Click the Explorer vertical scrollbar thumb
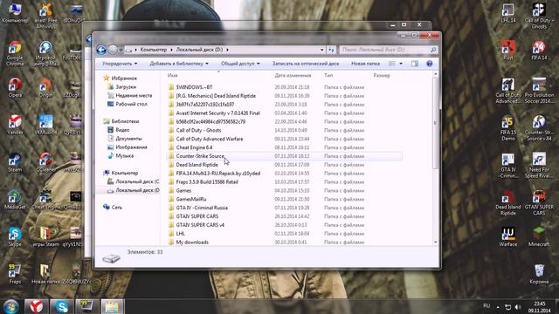 click(x=435, y=123)
